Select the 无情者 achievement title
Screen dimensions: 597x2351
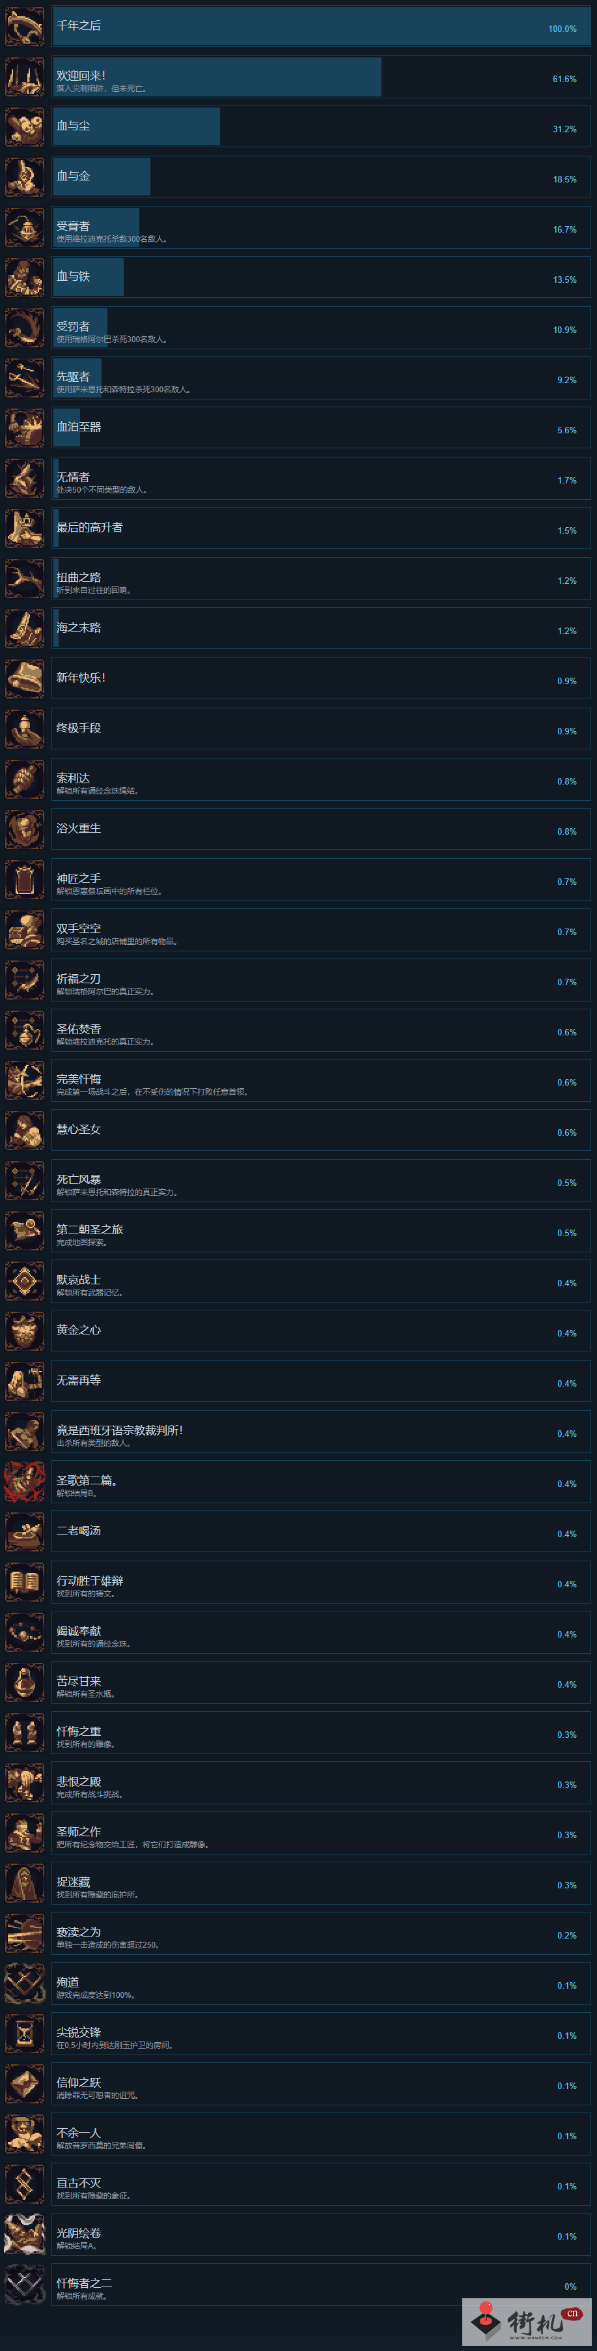click(73, 478)
